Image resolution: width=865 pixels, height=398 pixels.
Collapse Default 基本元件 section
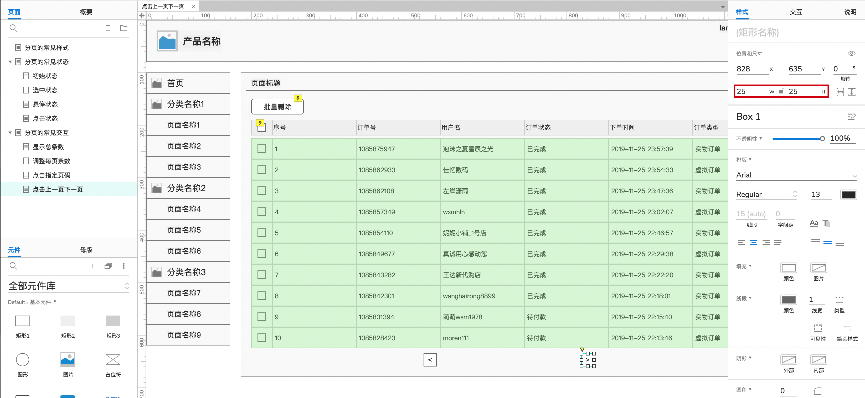point(55,302)
